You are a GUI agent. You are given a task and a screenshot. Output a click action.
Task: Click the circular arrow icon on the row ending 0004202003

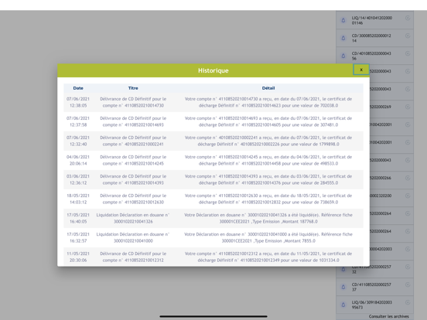coord(408,249)
